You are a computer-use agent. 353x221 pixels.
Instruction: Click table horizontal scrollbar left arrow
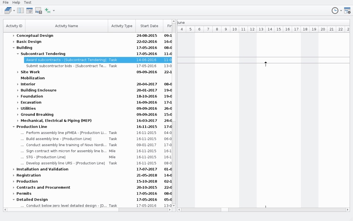tap(5, 210)
